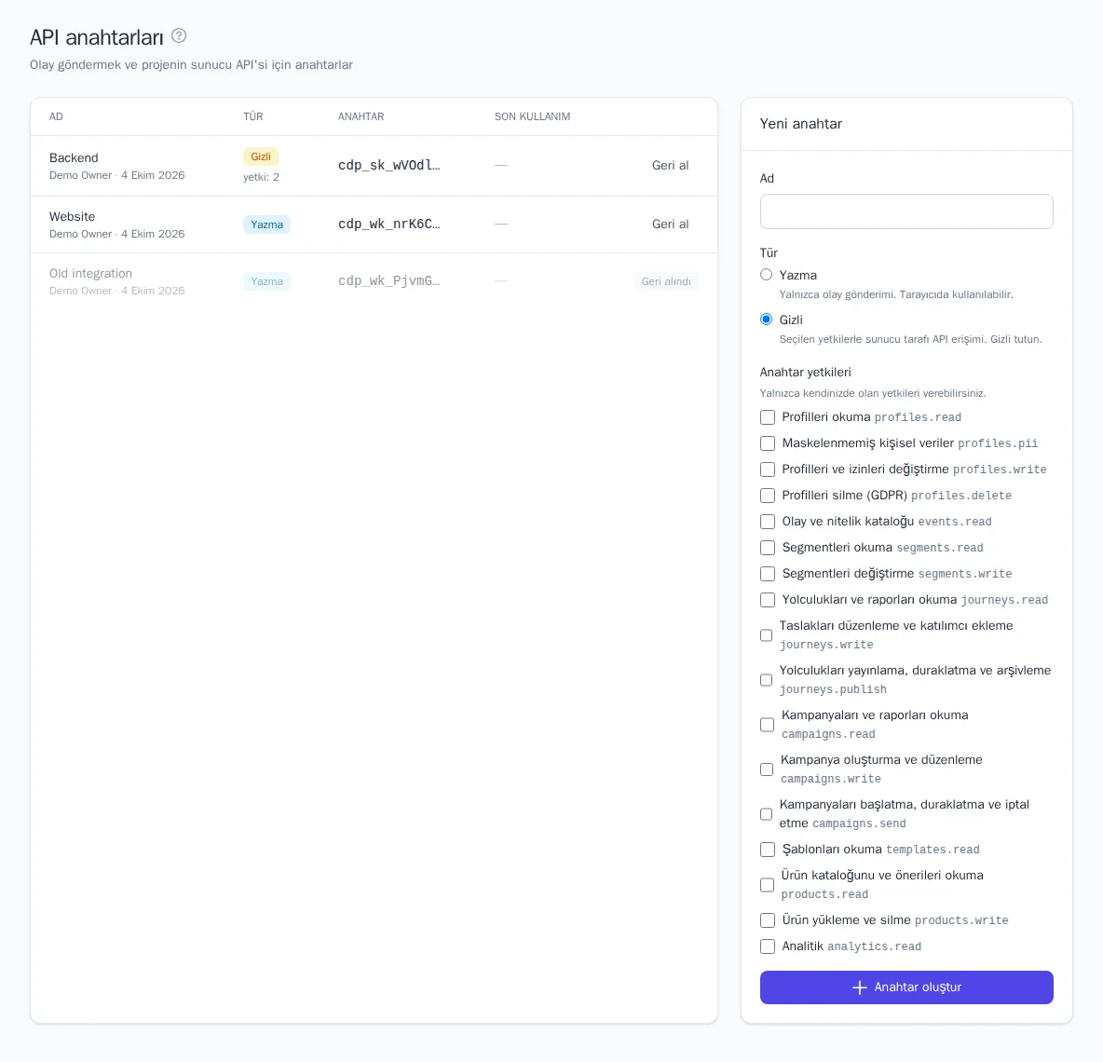
Task: Check the analytics.read permission box
Action: [x=768, y=946]
